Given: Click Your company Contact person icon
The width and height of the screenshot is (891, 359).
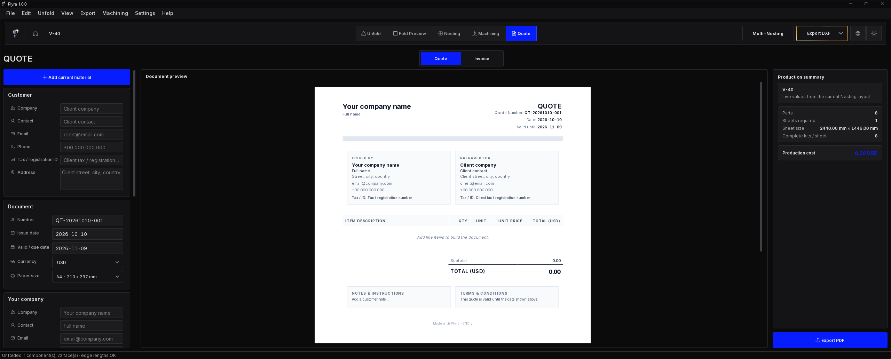Looking at the screenshot, I should pyautogui.click(x=13, y=325).
